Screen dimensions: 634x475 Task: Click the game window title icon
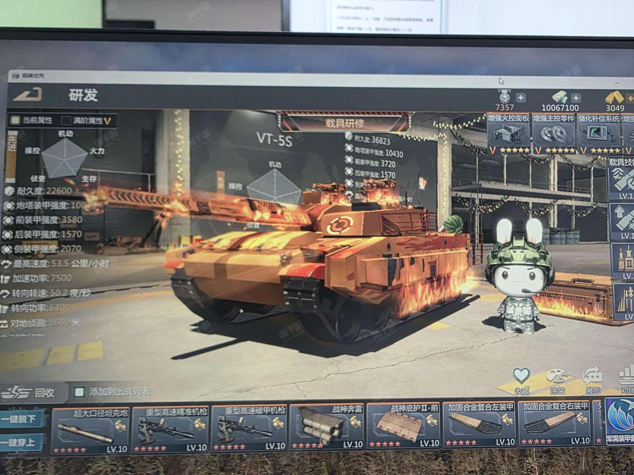[x=16, y=76]
